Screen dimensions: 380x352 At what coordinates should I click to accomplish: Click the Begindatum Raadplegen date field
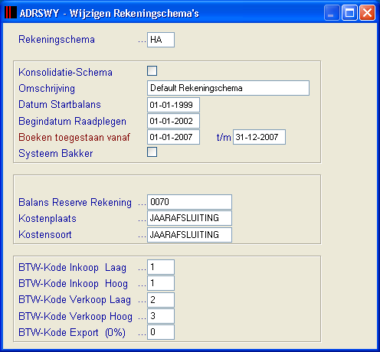click(x=173, y=121)
